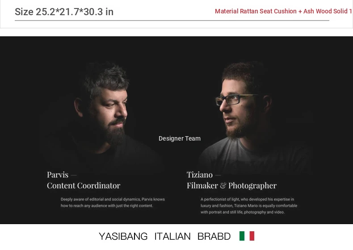Screen dimensions: 353x250
Task: Click the dash after the Tiziano name
Action: [218, 175]
